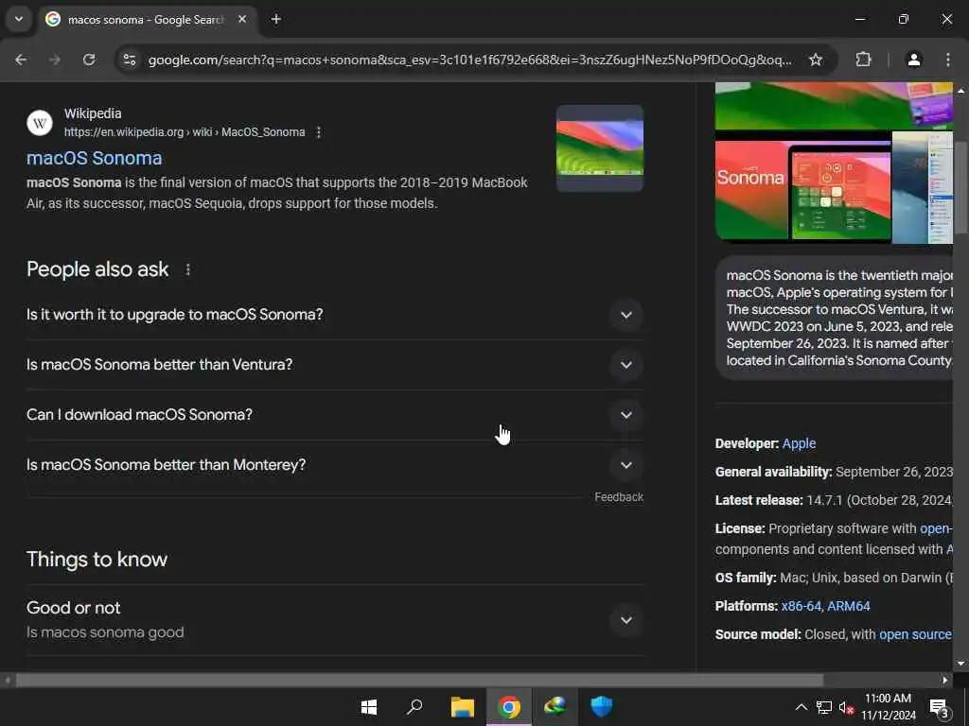Open the tab search dropdown arrow
Screen dimensions: 969x726
19,19
